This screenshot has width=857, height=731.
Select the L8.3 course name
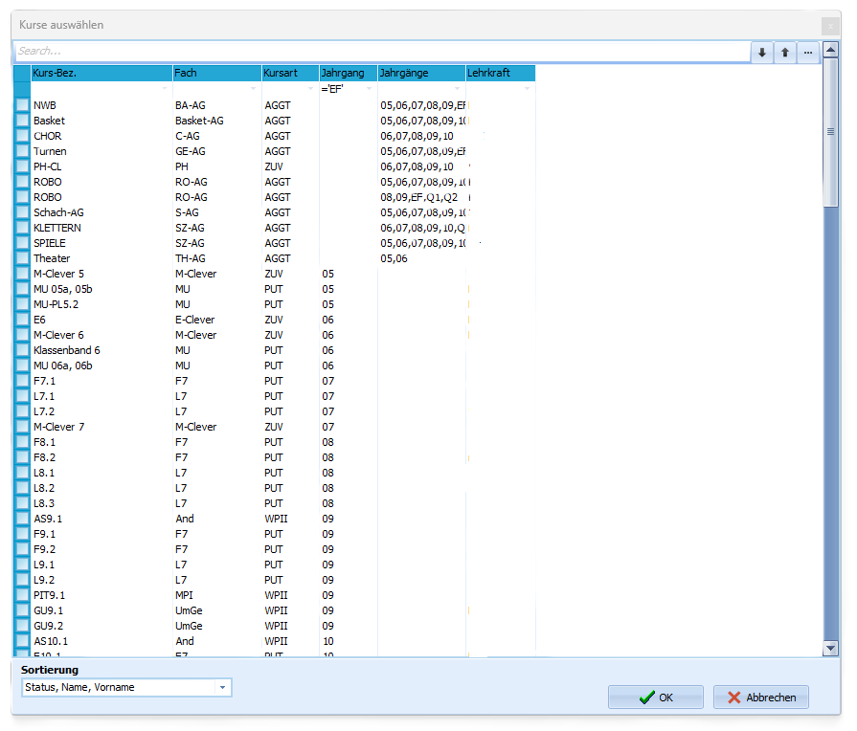pyautogui.click(x=44, y=503)
